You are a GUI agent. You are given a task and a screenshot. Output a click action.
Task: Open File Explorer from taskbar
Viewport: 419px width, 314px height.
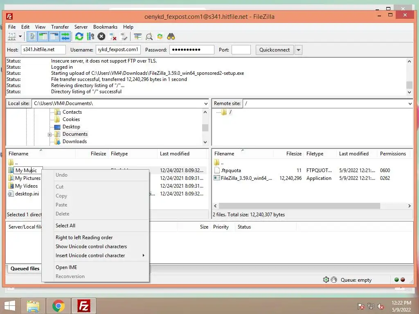[x=33, y=306]
